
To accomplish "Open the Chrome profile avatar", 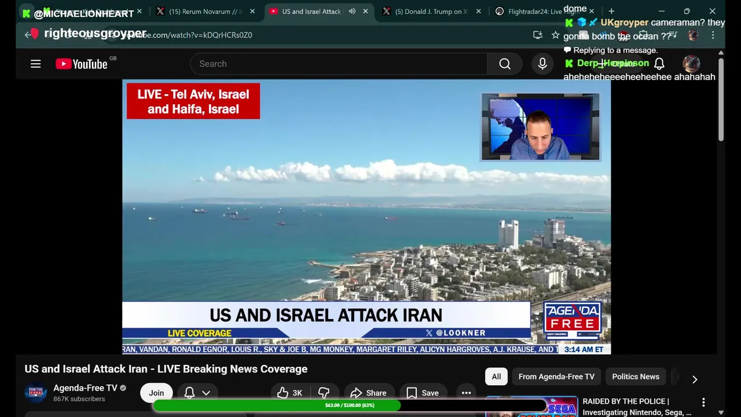I will tap(693, 35).
